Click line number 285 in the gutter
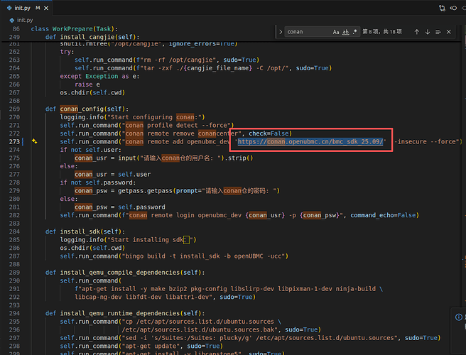This screenshot has width=466, height=355. [14, 239]
